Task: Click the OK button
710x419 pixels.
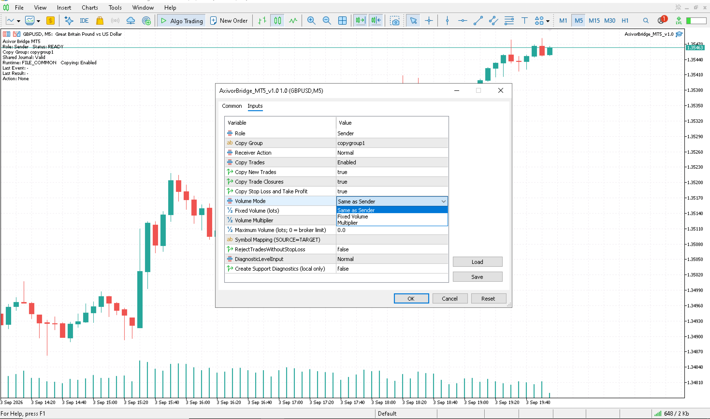Action: pos(411,299)
